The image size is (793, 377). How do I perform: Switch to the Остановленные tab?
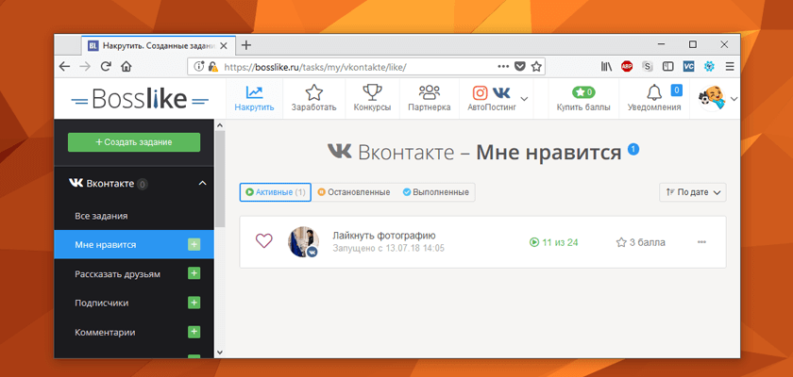(354, 192)
